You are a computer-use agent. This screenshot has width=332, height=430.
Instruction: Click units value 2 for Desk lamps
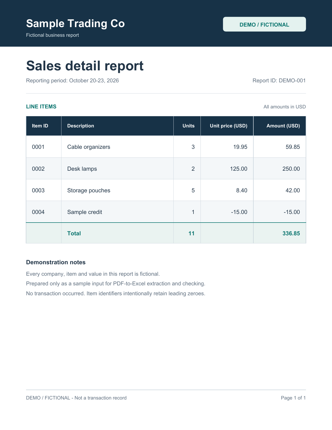point(187,169)
